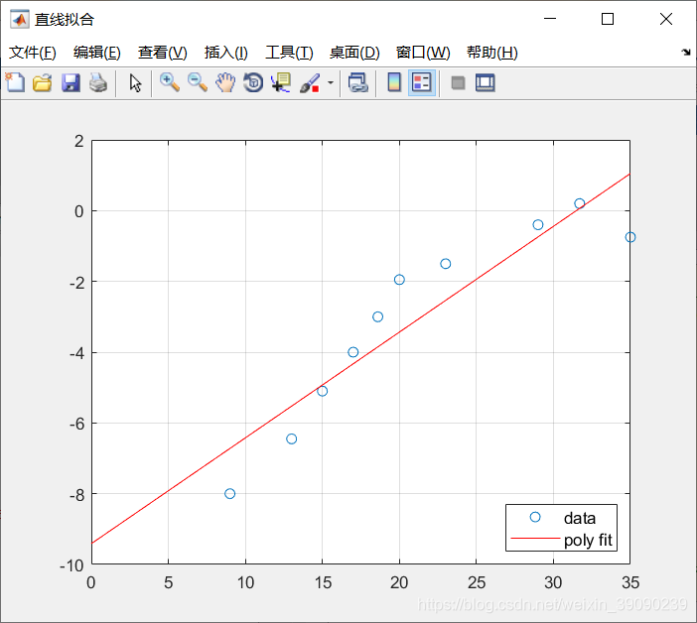The height and width of the screenshot is (623, 697).
Task: Select the Pan hand tool
Action: (225, 82)
